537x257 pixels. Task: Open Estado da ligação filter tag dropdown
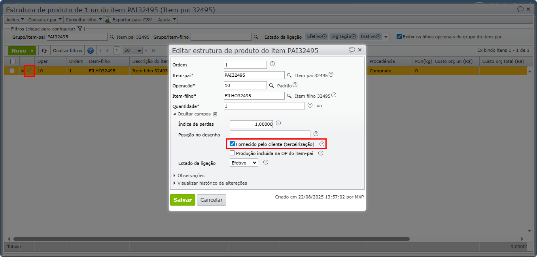[386, 37]
